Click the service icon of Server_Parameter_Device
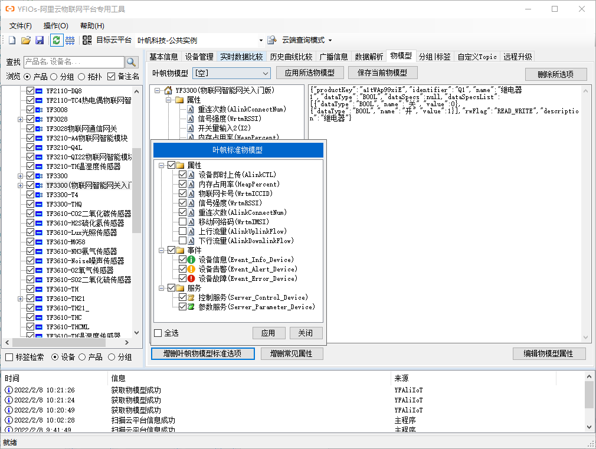This screenshot has height=449, width=596. click(x=191, y=307)
